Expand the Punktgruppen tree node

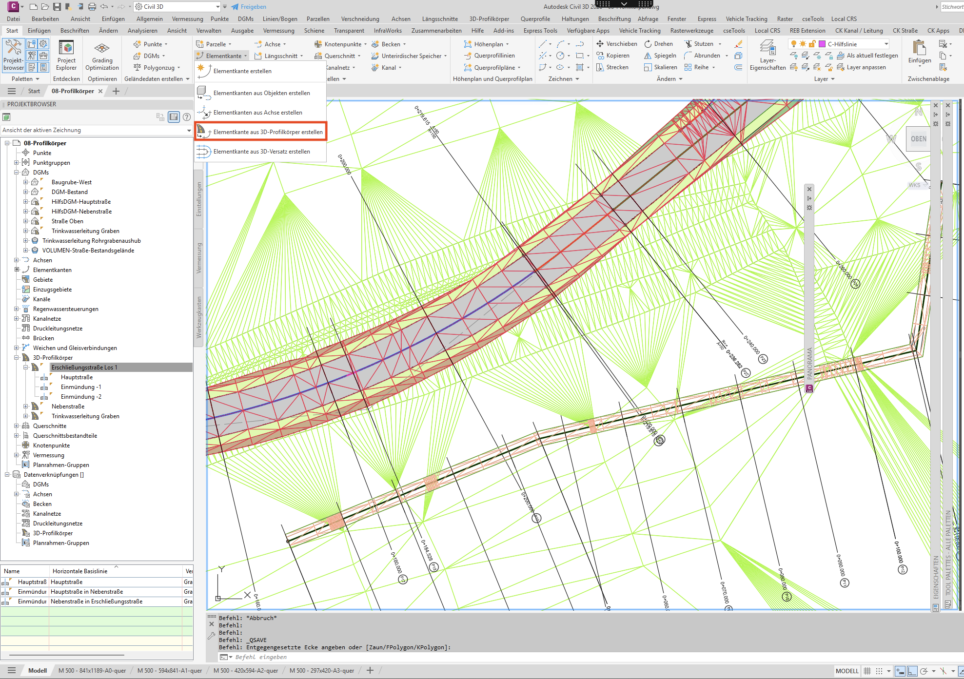click(16, 163)
